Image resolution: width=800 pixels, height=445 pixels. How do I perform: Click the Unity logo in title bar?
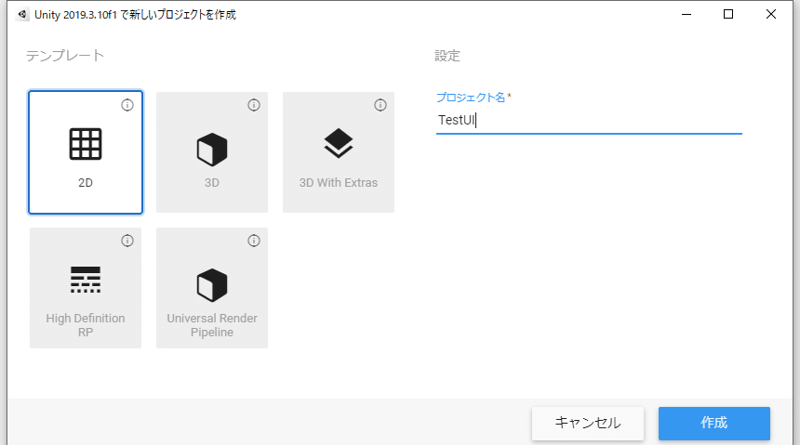[22, 14]
